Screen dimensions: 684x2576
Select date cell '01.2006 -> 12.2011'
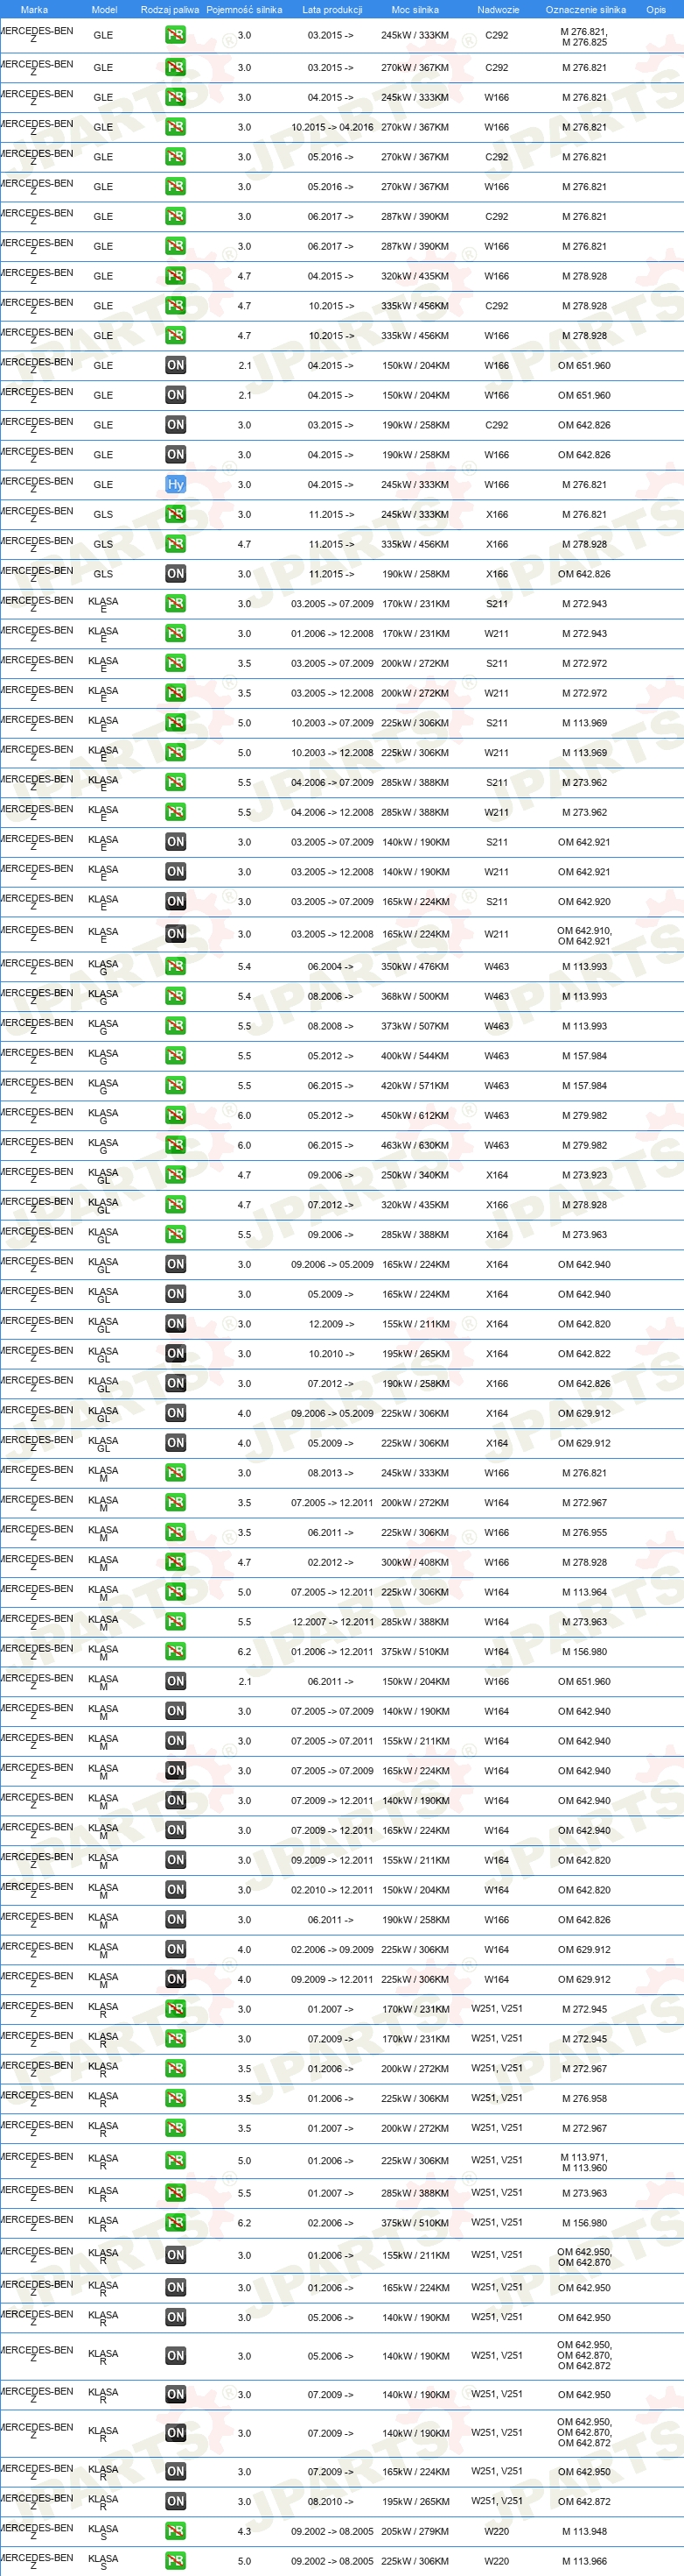[332, 1652]
